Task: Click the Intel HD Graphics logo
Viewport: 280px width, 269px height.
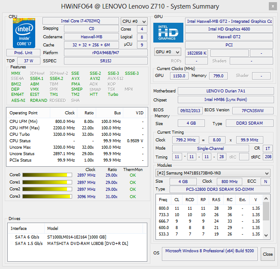Action: point(168,33)
